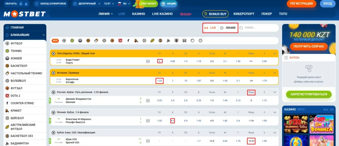Select draw odds 4.1 for Йокогама match
339x146 pixels.
coord(172,121)
